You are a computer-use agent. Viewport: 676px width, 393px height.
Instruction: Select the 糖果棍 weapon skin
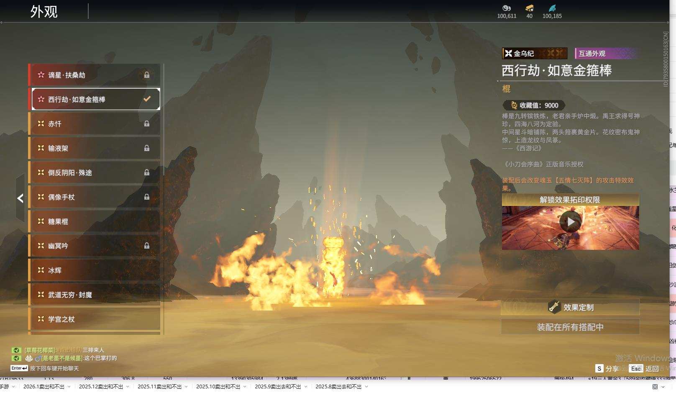click(x=95, y=221)
